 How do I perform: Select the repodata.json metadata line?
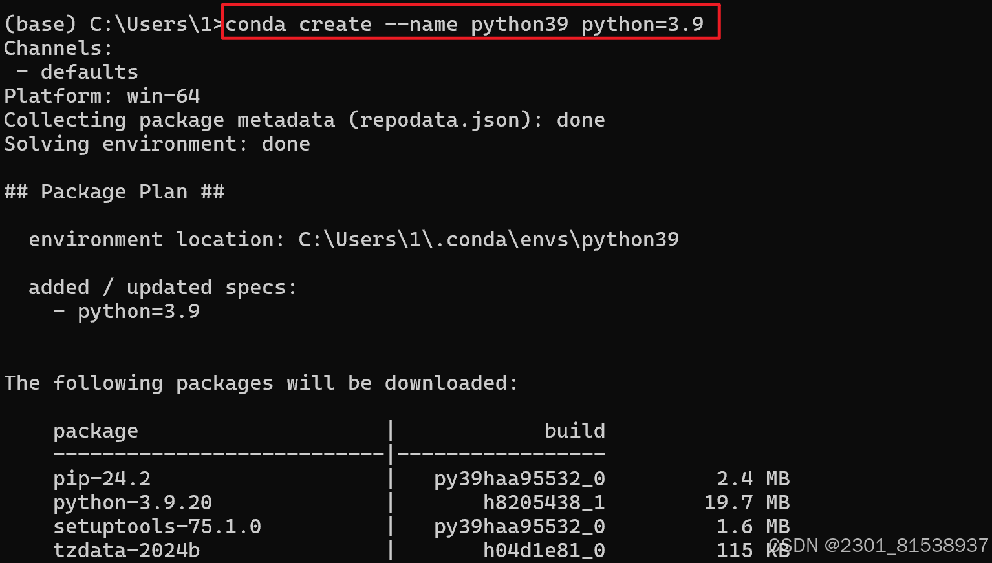304,120
